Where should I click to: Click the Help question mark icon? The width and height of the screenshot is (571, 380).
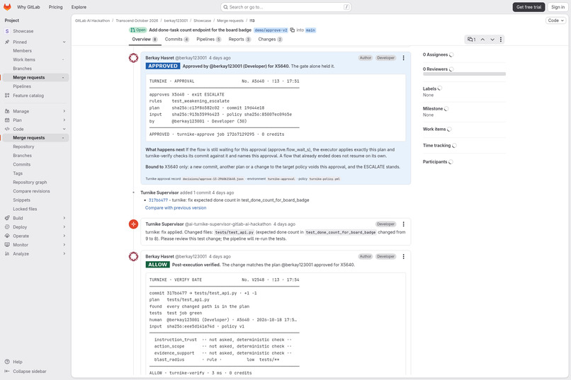7,362
